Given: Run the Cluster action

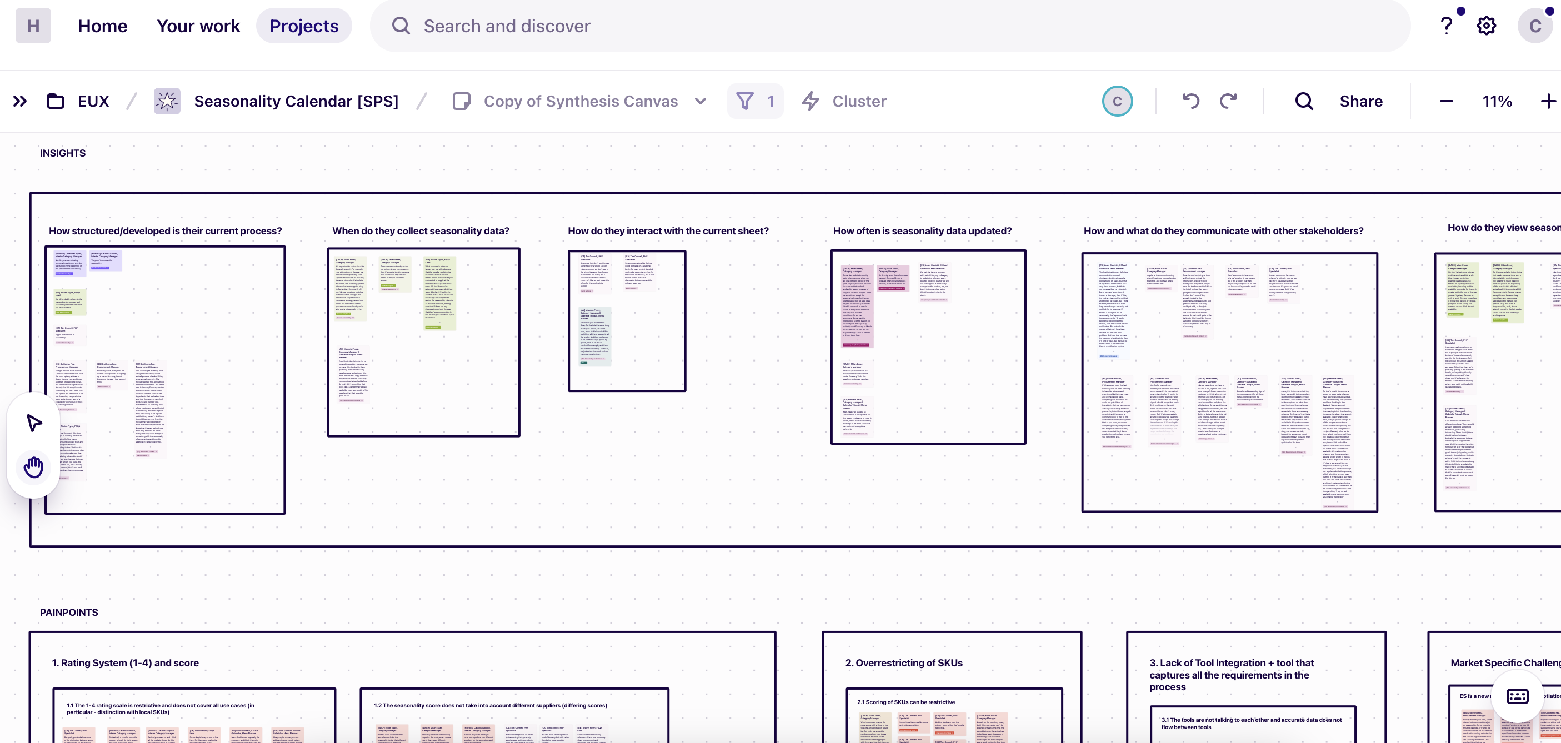Looking at the screenshot, I should coord(844,101).
